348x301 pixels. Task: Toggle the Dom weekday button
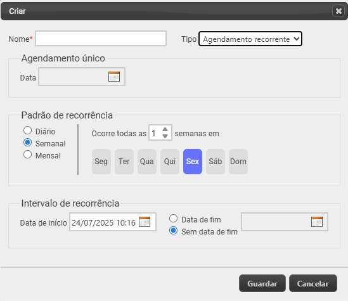coord(238,162)
